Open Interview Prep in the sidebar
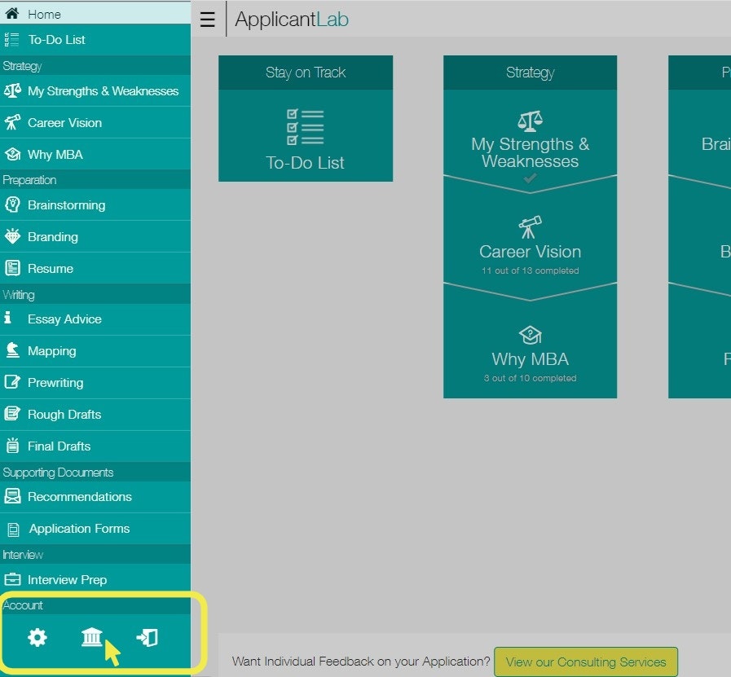This screenshot has height=677, width=731. tap(67, 580)
